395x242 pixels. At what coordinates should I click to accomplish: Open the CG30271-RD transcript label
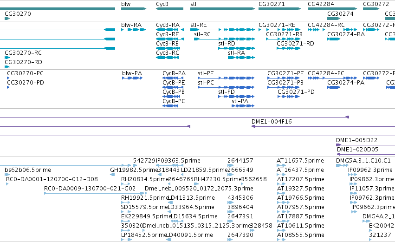296,44
